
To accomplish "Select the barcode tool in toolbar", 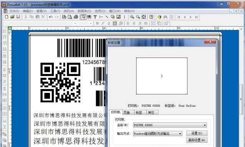I will [89, 17].
